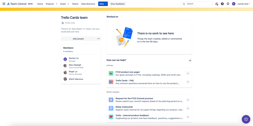Open more options for Trello internal product feedback
253x126 pixels.
[188, 117]
